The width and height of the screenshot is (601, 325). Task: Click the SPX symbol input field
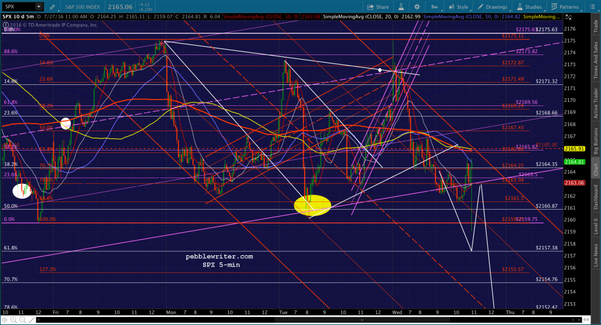coord(19,6)
